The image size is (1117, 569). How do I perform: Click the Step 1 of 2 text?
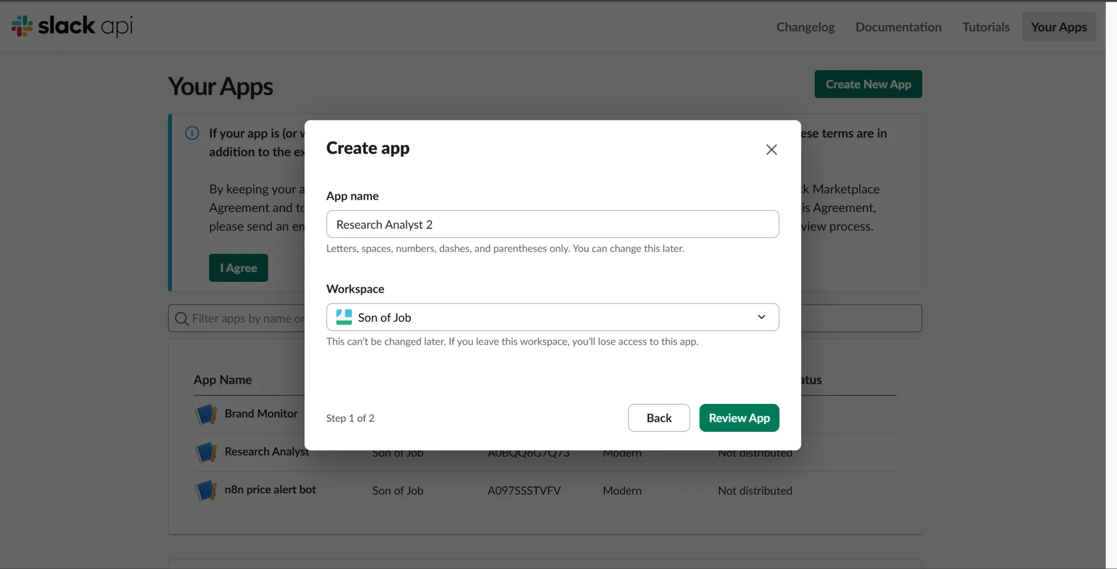pos(350,418)
